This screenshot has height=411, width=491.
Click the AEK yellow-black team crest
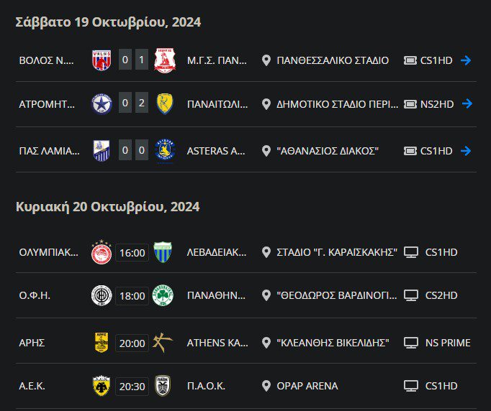pyautogui.click(x=102, y=386)
